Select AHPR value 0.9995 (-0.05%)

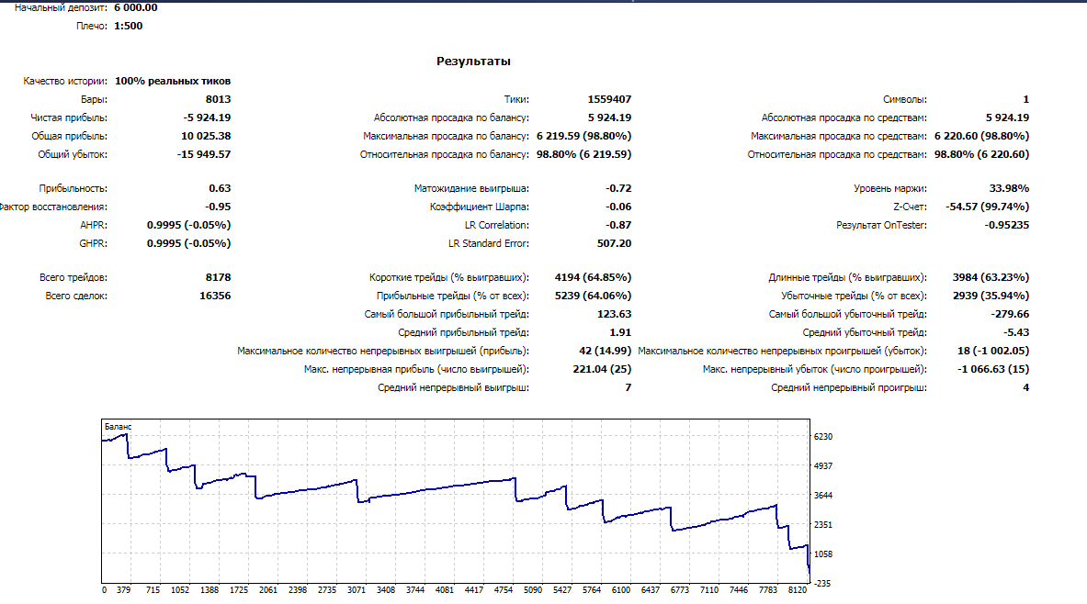coord(188,225)
